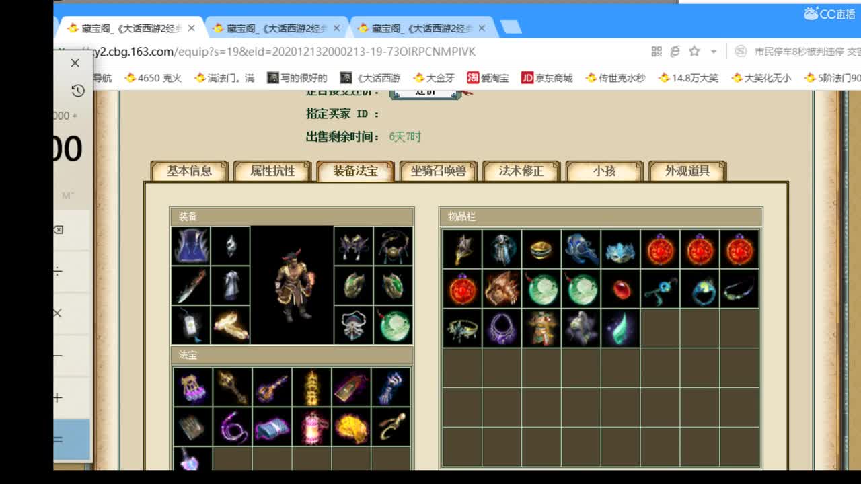The image size is (861, 484).
Task: Open the 4650 克火 bookmark
Action: point(153,78)
